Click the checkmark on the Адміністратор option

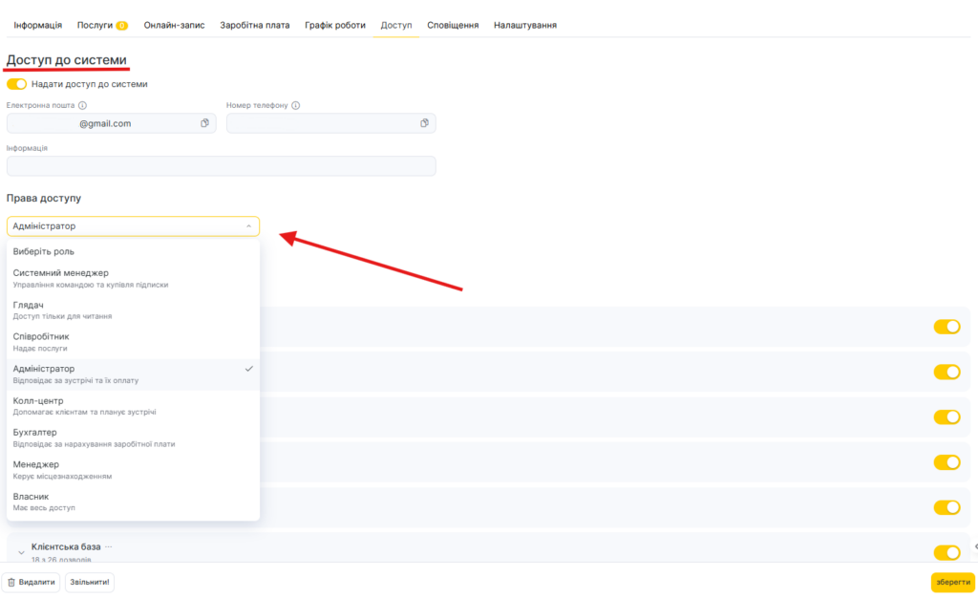coord(248,369)
